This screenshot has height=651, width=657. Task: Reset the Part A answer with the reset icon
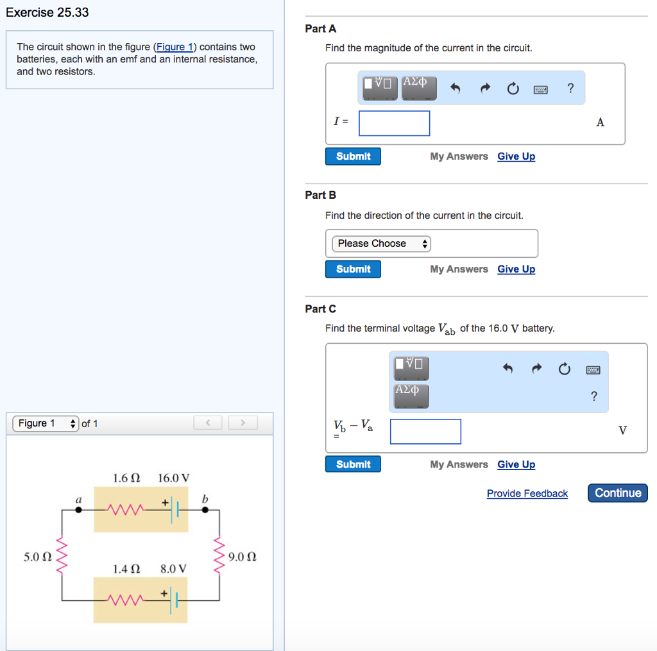[x=513, y=89]
